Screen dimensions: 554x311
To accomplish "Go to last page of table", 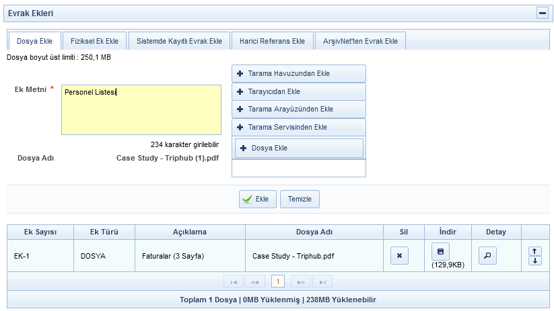I will pyautogui.click(x=323, y=281).
